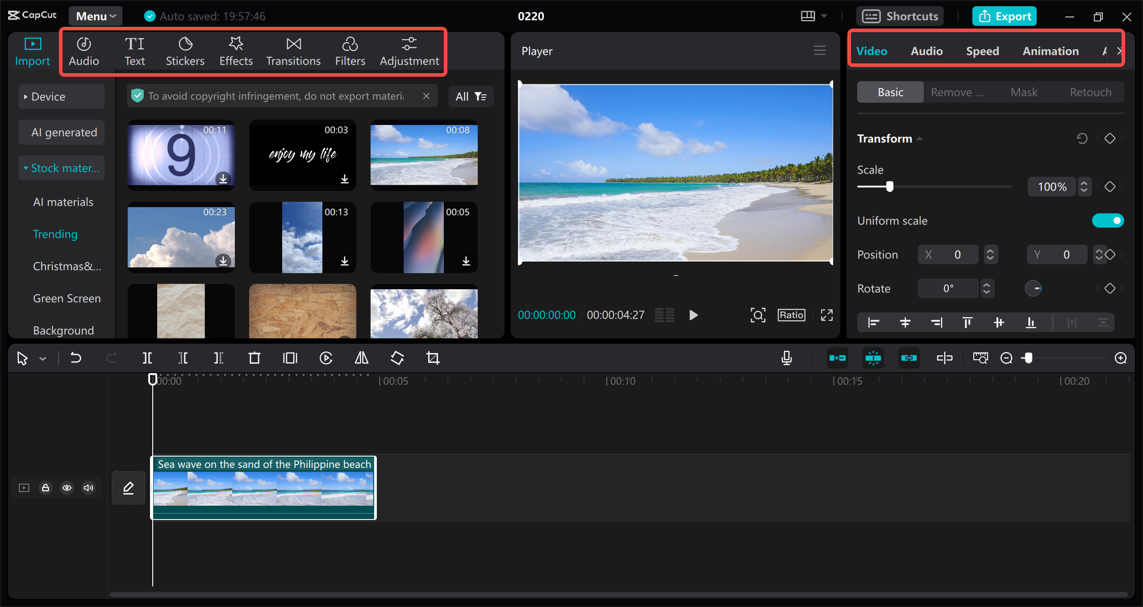Collapse the Transform section
1143x607 pixels.
tap(920, 138)
